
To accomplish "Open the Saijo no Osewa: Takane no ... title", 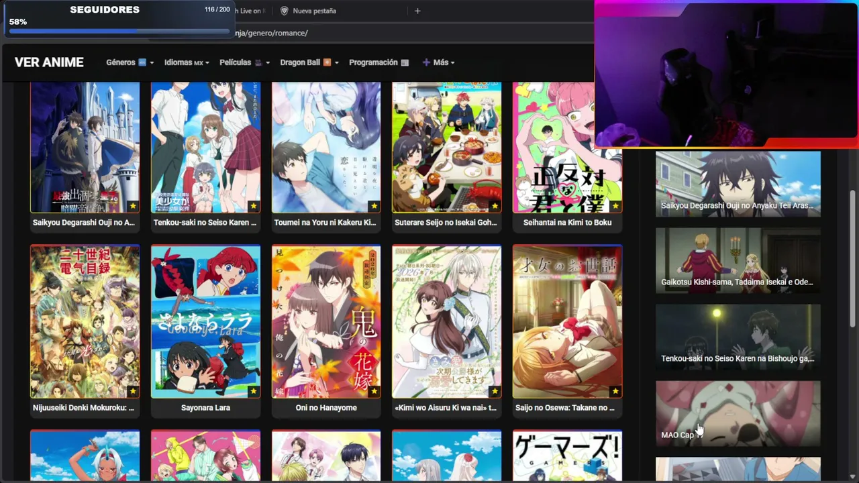I will [565, 408].
